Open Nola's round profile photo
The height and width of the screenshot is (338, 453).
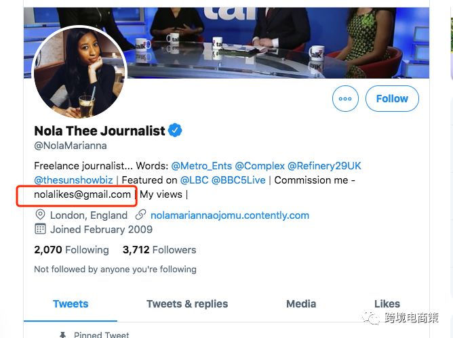click(x=79, y=72)
